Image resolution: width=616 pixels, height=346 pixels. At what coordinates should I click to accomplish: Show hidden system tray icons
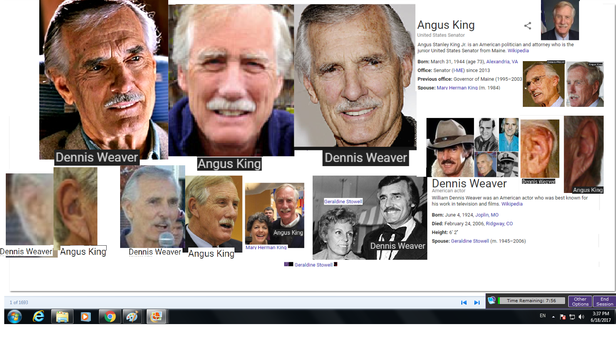click(553, 317)
